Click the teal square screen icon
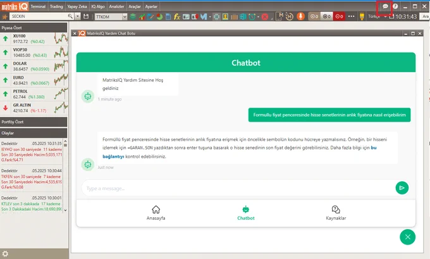The image size is (430, 259). coord(217,16)
